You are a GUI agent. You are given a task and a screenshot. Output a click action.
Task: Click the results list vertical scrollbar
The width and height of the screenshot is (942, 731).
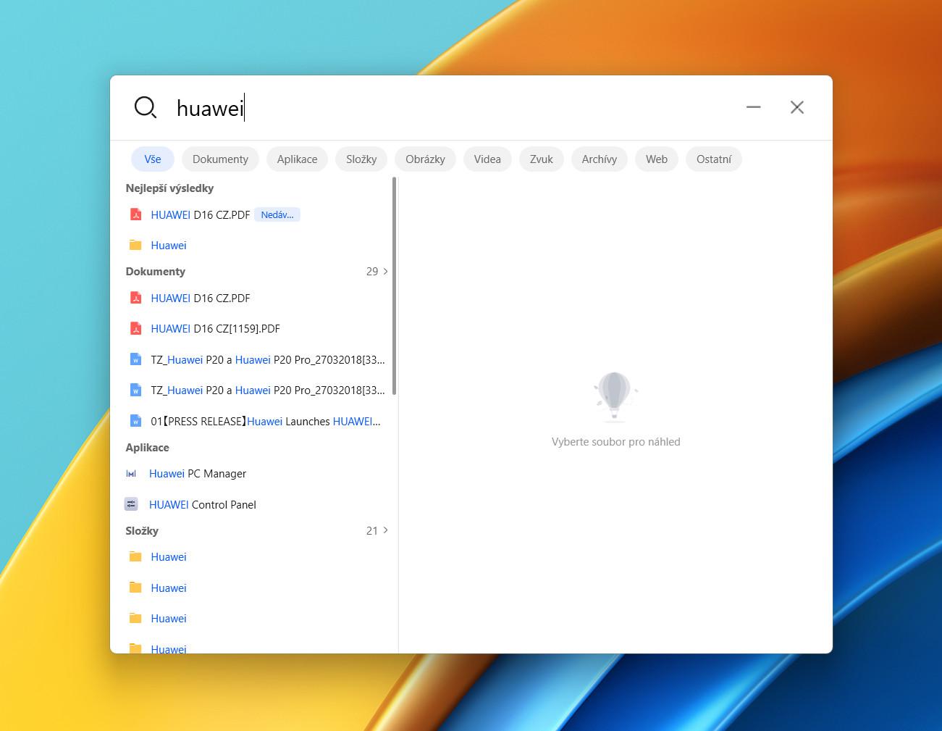(x=394, y=286)
